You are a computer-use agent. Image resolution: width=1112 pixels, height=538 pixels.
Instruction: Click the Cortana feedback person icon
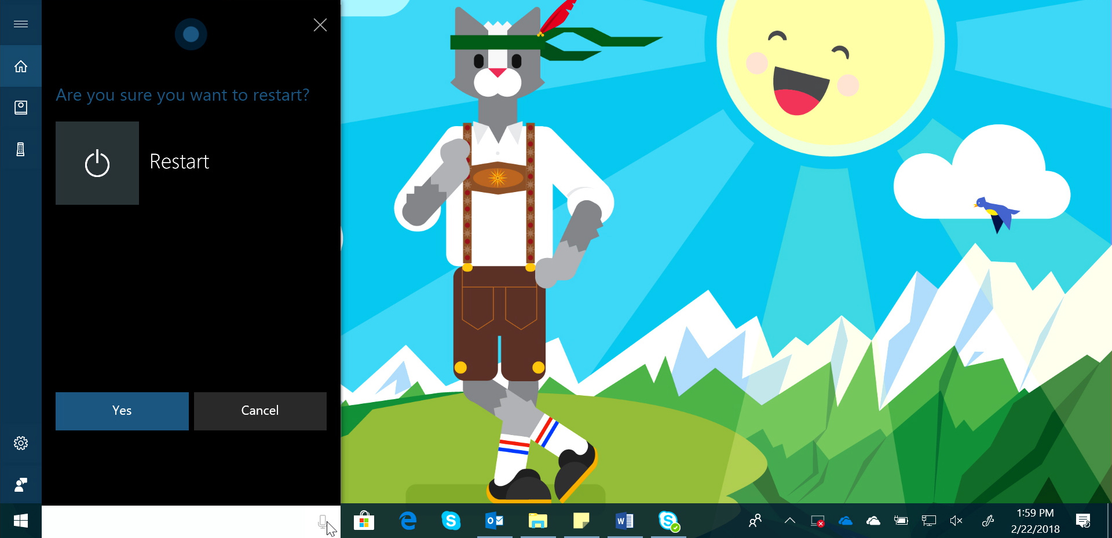pos(21,485)
